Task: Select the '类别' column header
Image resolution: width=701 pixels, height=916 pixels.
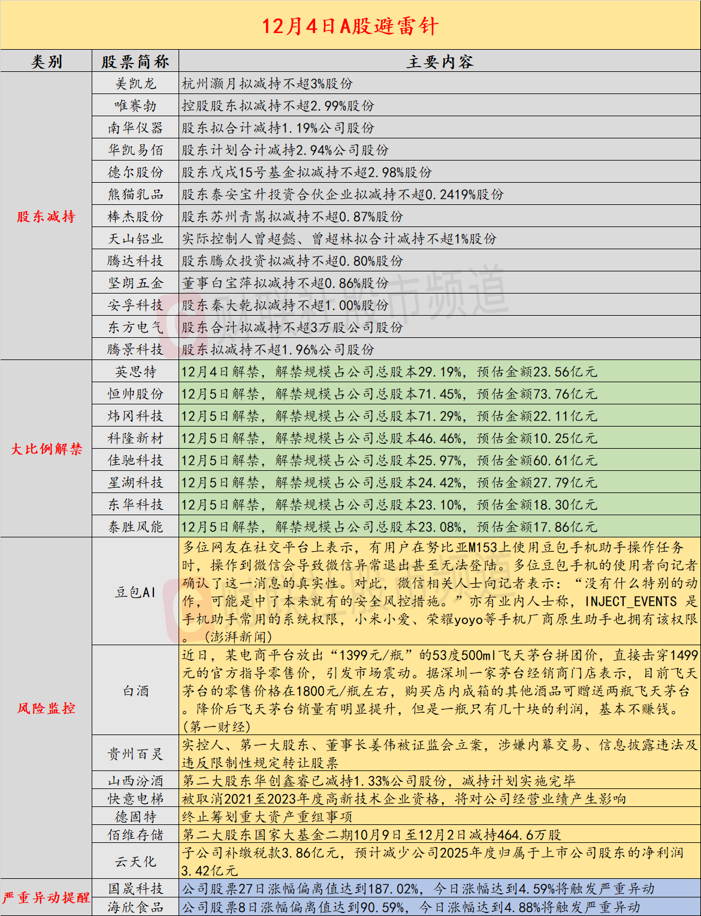Action: pos(46,62)
